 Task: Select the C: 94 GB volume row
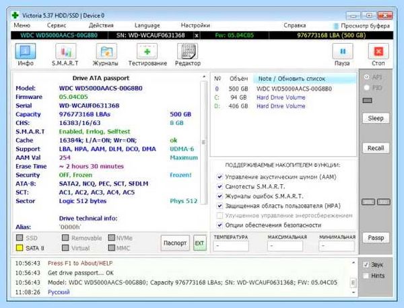point(283,98)
